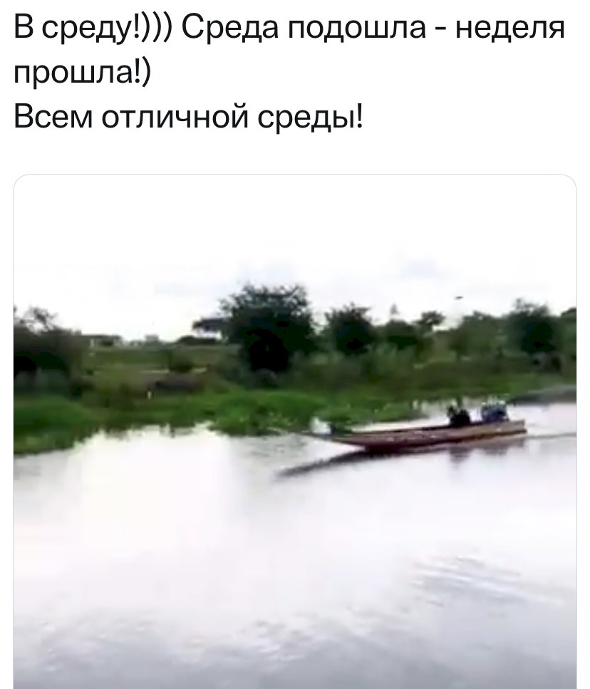Click the long wooden boat in video
The image size is (590, 689).
422,434
